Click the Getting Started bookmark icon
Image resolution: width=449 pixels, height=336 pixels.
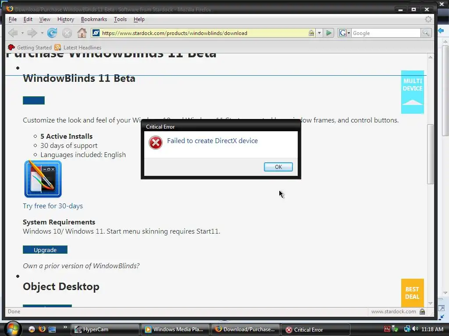click(x=11, y=47)
